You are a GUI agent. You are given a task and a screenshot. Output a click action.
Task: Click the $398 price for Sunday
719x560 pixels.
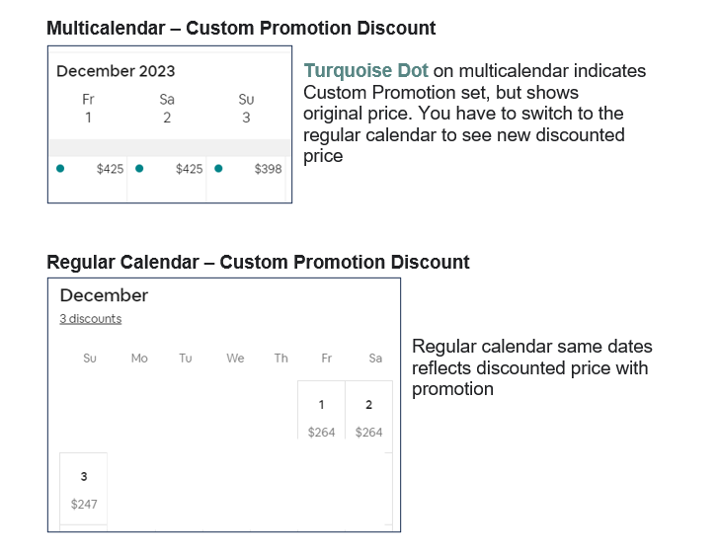268,169
